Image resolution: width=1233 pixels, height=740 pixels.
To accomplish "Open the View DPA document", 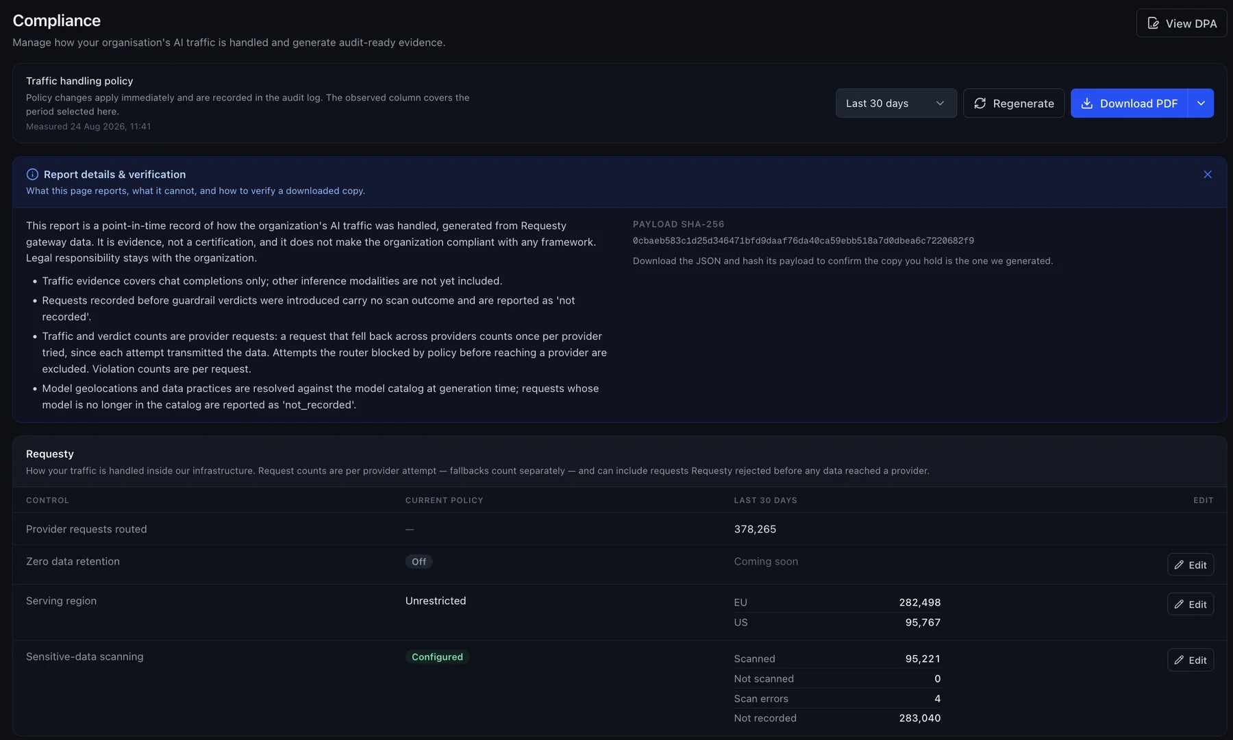I will [x=1181, y=23].
